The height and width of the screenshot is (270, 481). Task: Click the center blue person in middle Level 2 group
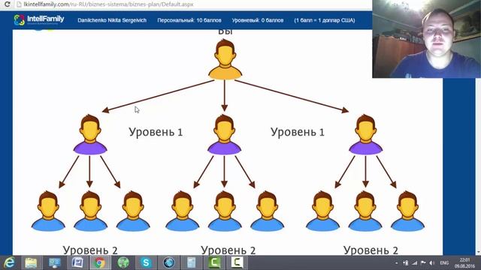click(225, 211)
